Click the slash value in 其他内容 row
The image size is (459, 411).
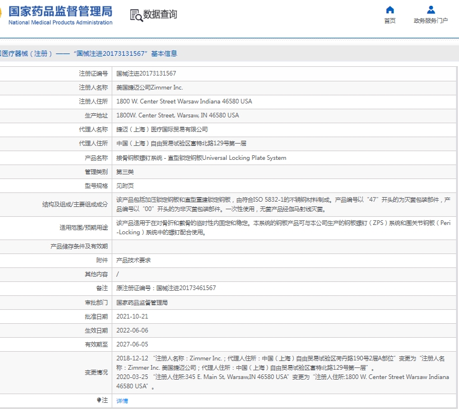click(x=118, y=274)
